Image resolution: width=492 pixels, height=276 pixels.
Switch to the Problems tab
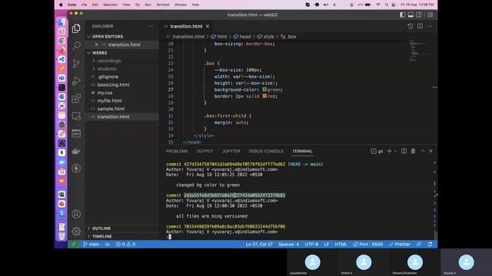(x=177, y=151)
